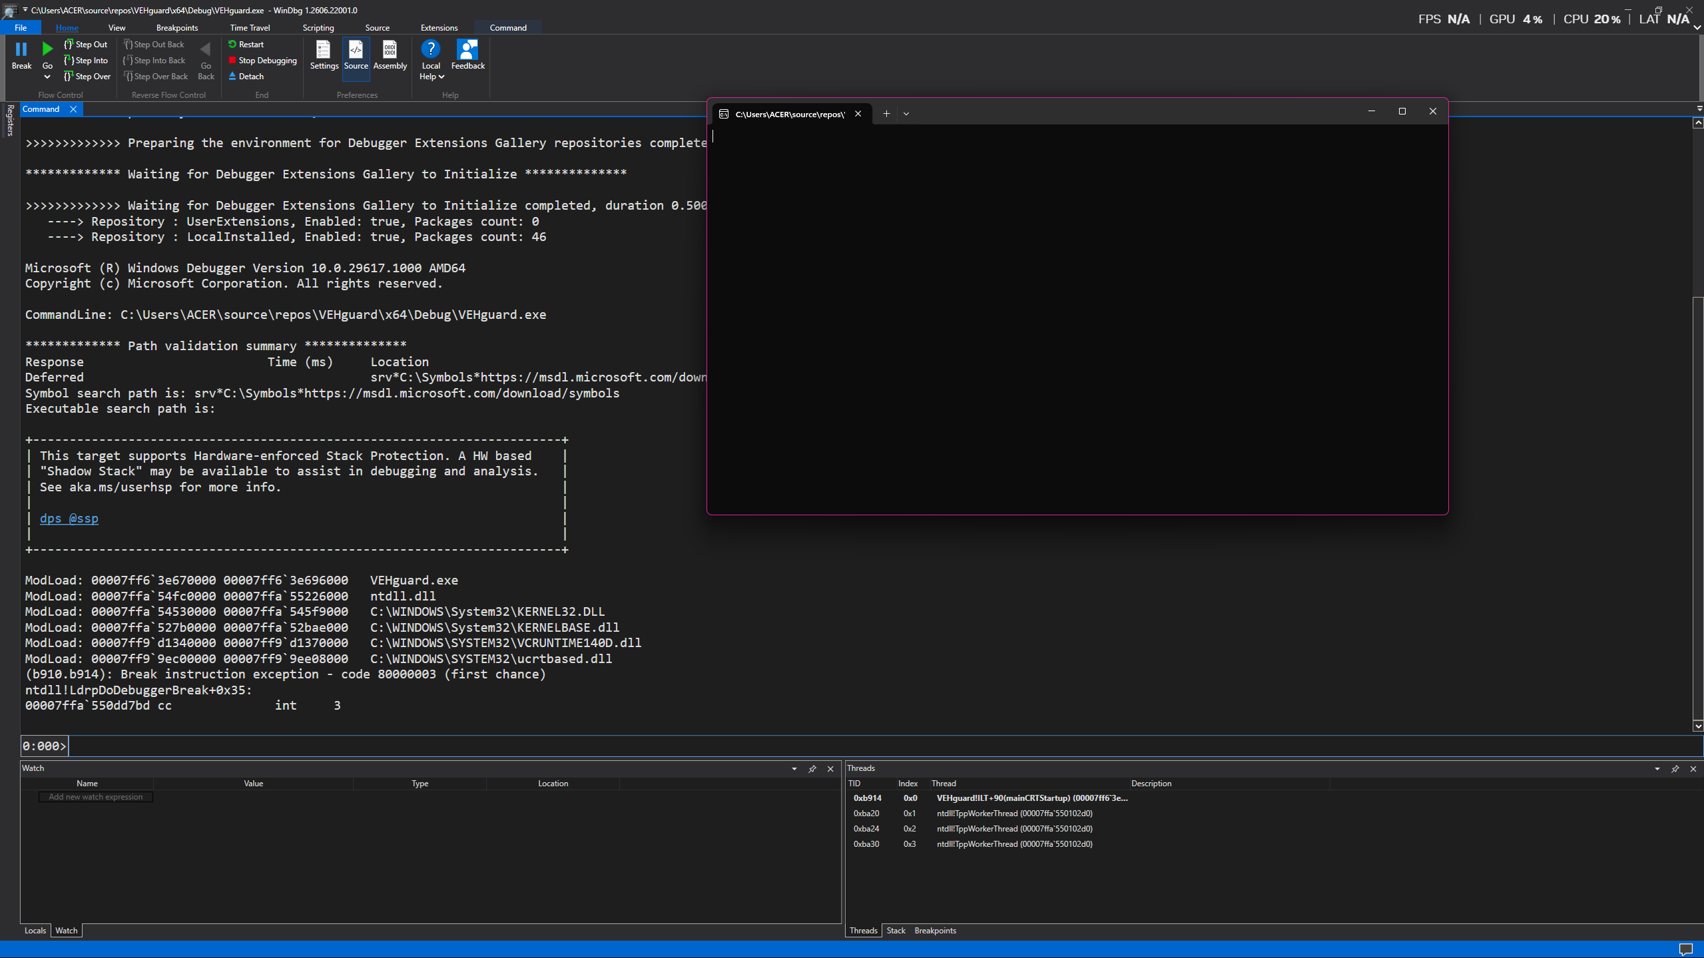Click Step Out Back
This screenshot has height=958, width=1704.
[154, 45]
